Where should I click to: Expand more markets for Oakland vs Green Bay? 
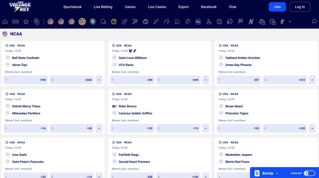click(312, 80)
